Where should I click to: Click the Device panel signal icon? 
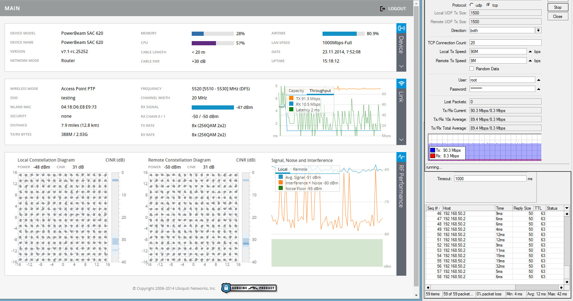click(x=401, y=28)
